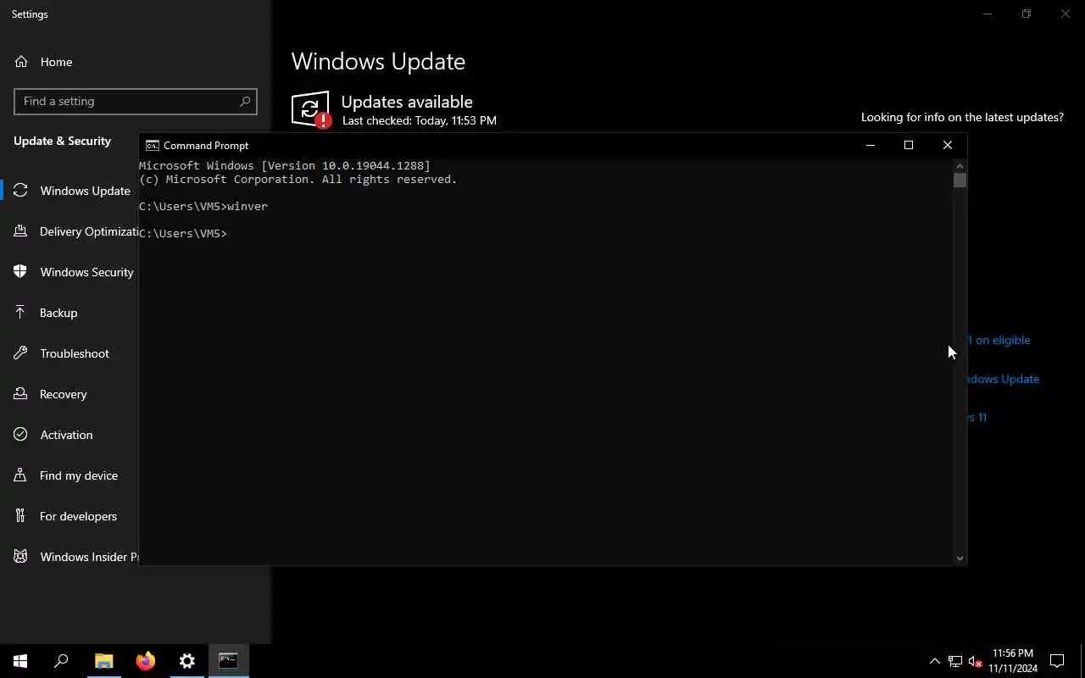
Task: Minimize the Command Prompt window
Action: pyautogui.click(x=870, y=145)
